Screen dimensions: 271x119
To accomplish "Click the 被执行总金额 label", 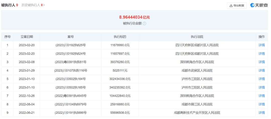I will 132,23.
